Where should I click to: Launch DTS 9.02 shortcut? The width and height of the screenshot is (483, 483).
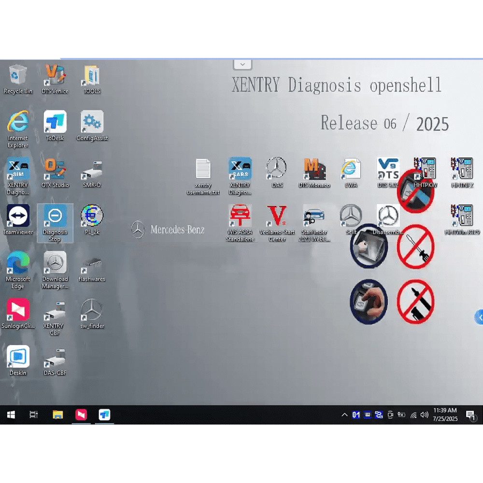pyautogui.click(x=388, y=172)
